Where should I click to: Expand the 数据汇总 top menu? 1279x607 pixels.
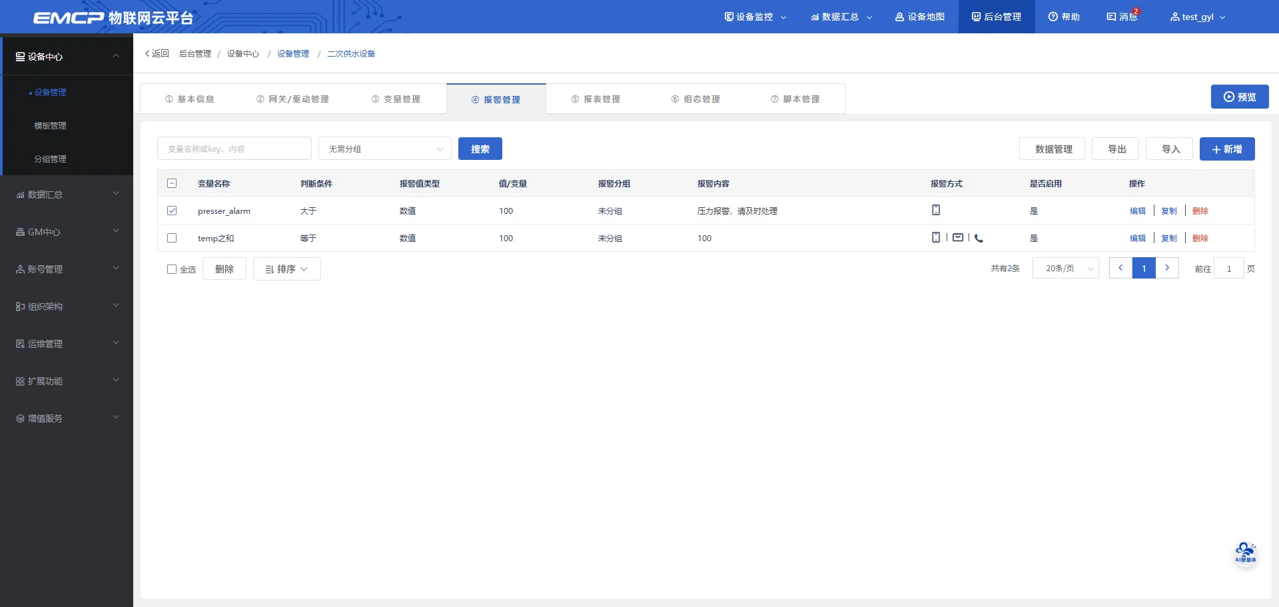tap(841, 17)
